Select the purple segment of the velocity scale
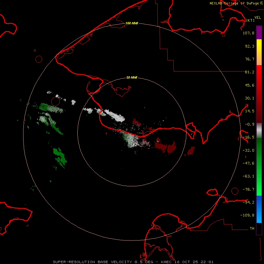Image resolution: width=264 pixels, height=264 pixels. tap(259, 33)
